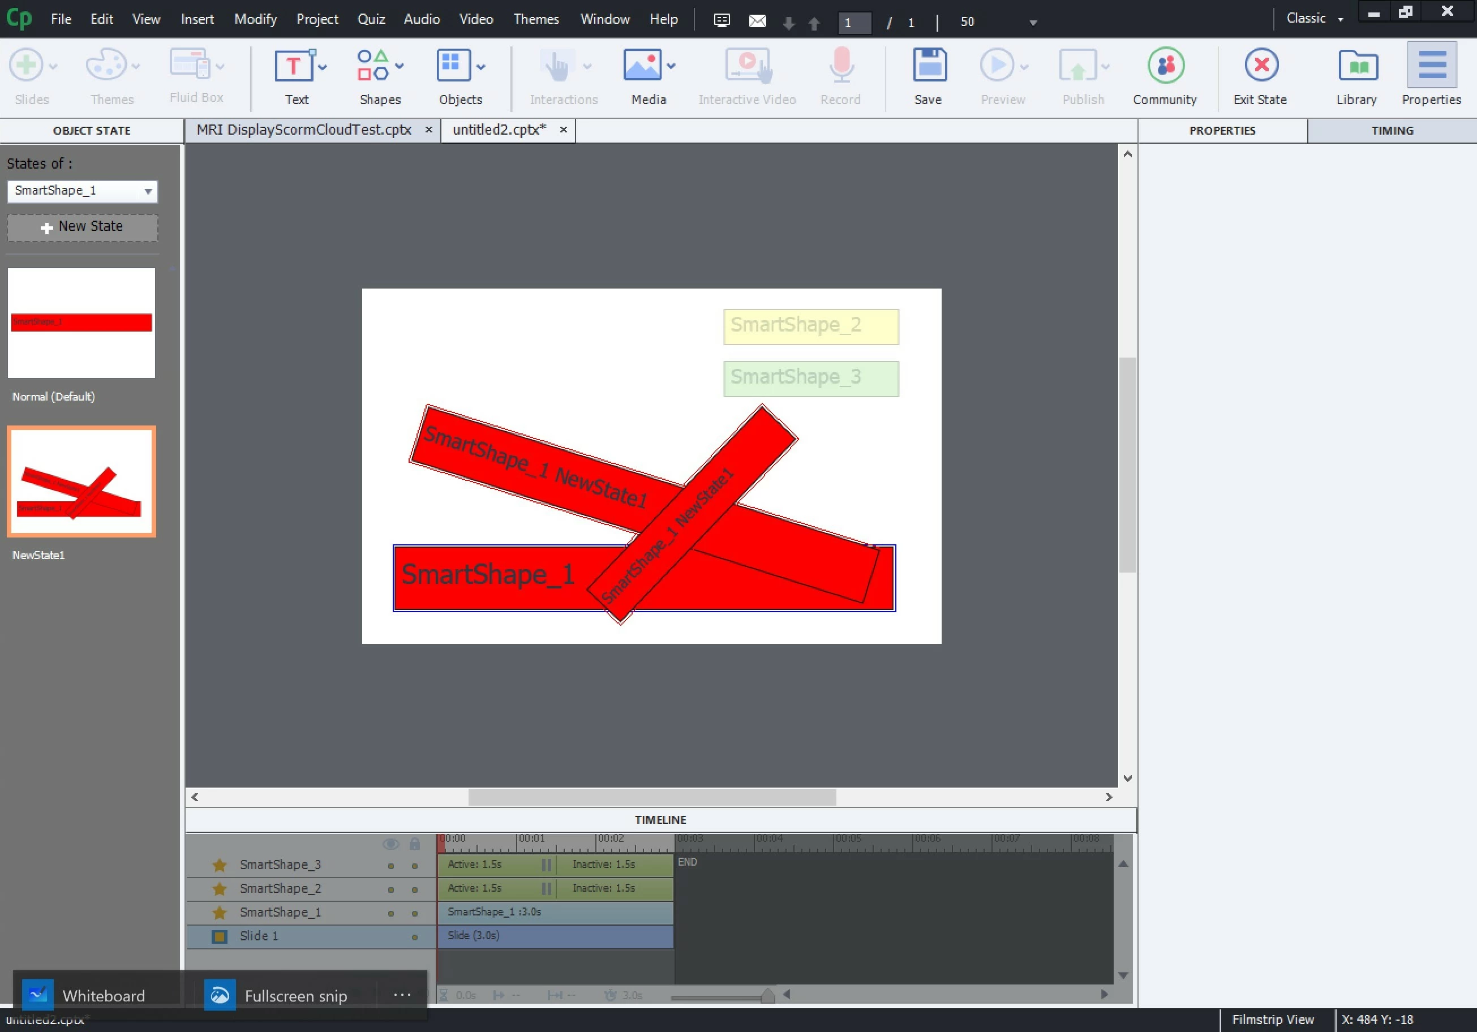This screenshot has height=1032, width=1477.
Task: Open the Shapes tool icon
Action: [x=373, y=65]
